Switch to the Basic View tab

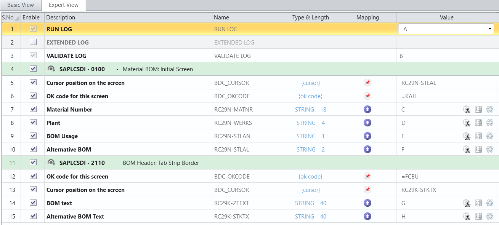pos(21,5)
